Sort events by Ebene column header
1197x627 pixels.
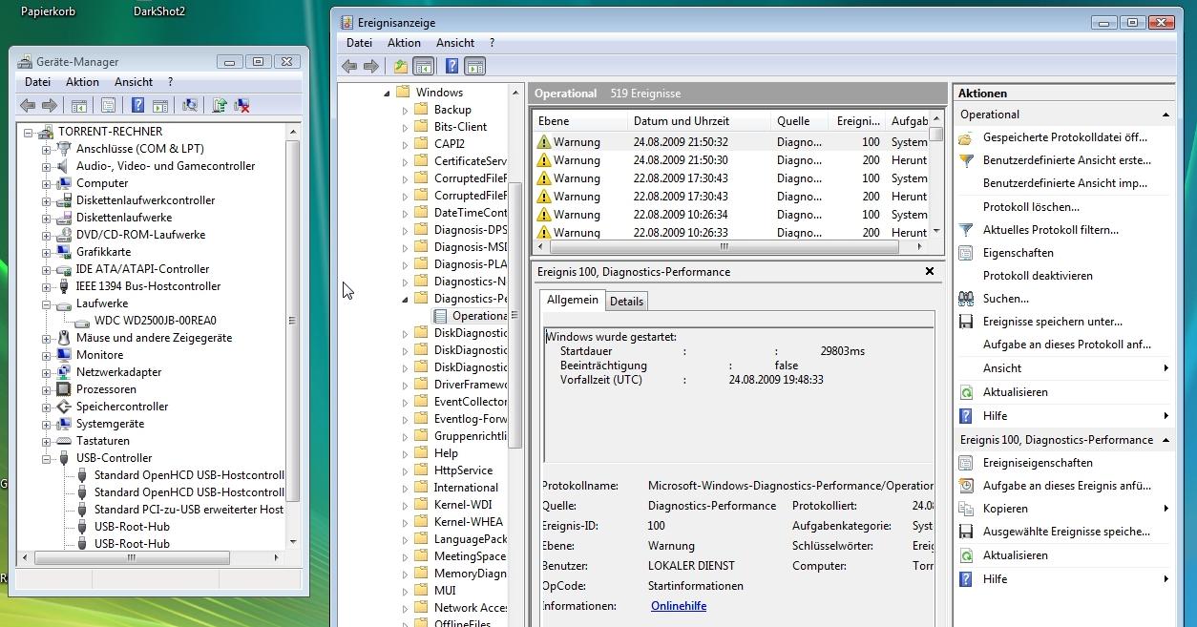pos(579,121)
